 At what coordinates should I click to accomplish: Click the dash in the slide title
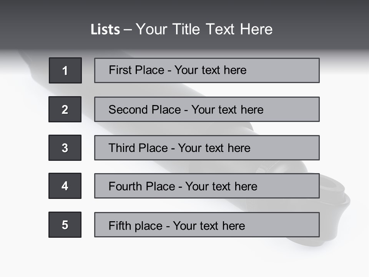coord(128,29)
